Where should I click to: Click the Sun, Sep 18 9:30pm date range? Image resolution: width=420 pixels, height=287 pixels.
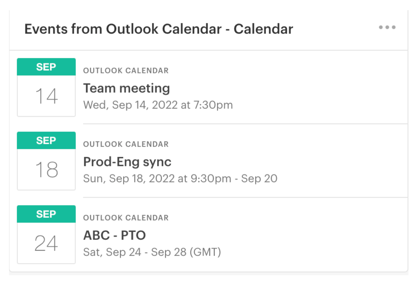tap(180, 178)
